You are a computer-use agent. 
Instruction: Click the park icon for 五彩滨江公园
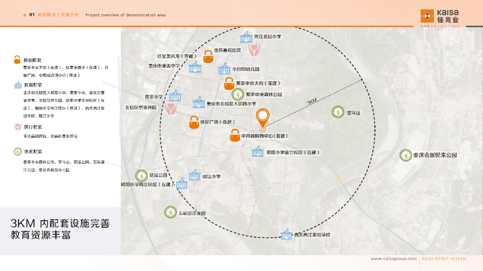[x=170, y=212]
